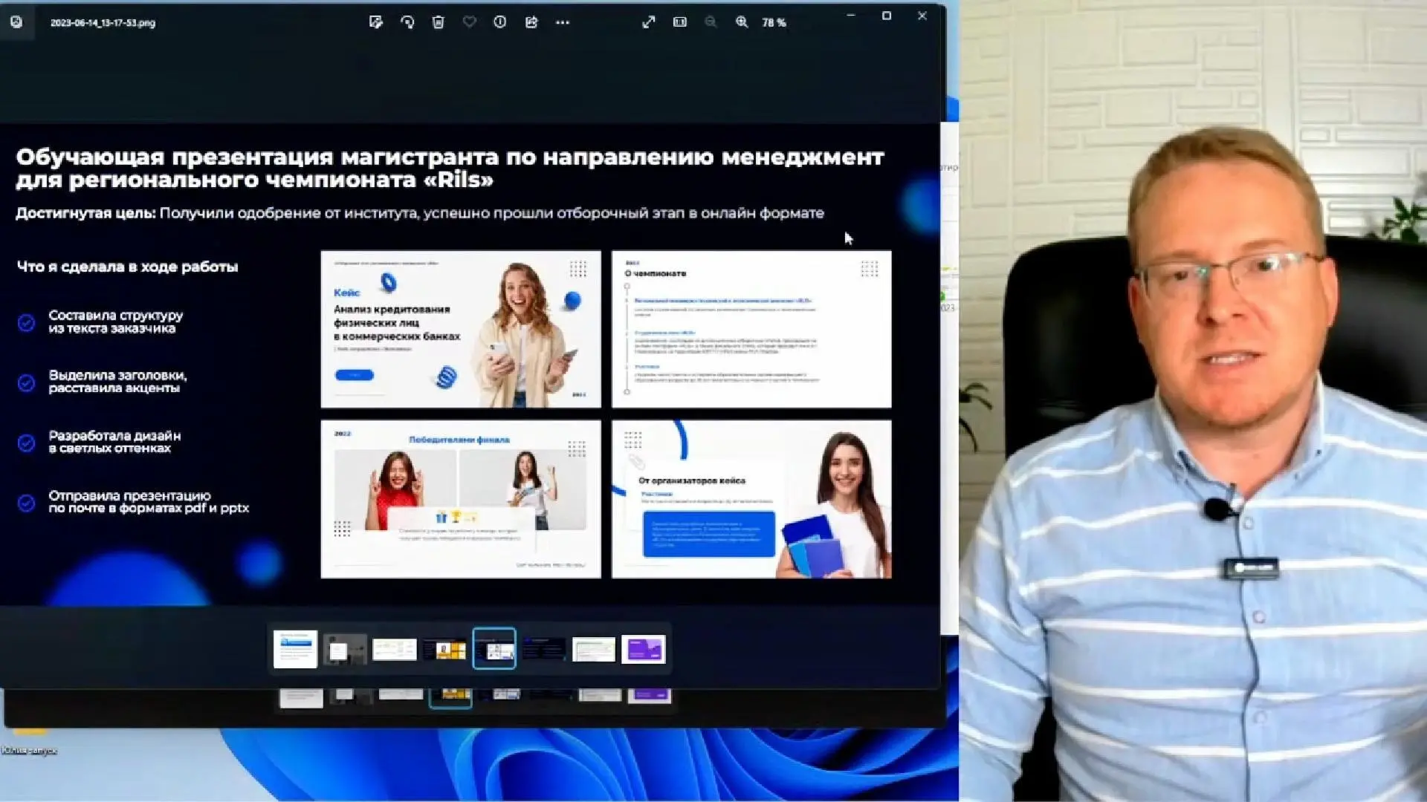
Task: Select the highlighted current thumbnail in filmstrip
Action: [494, 648]
